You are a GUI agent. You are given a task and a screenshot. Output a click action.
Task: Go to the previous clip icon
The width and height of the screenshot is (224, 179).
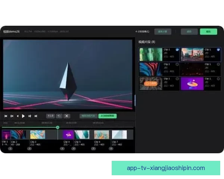[12, 116]
